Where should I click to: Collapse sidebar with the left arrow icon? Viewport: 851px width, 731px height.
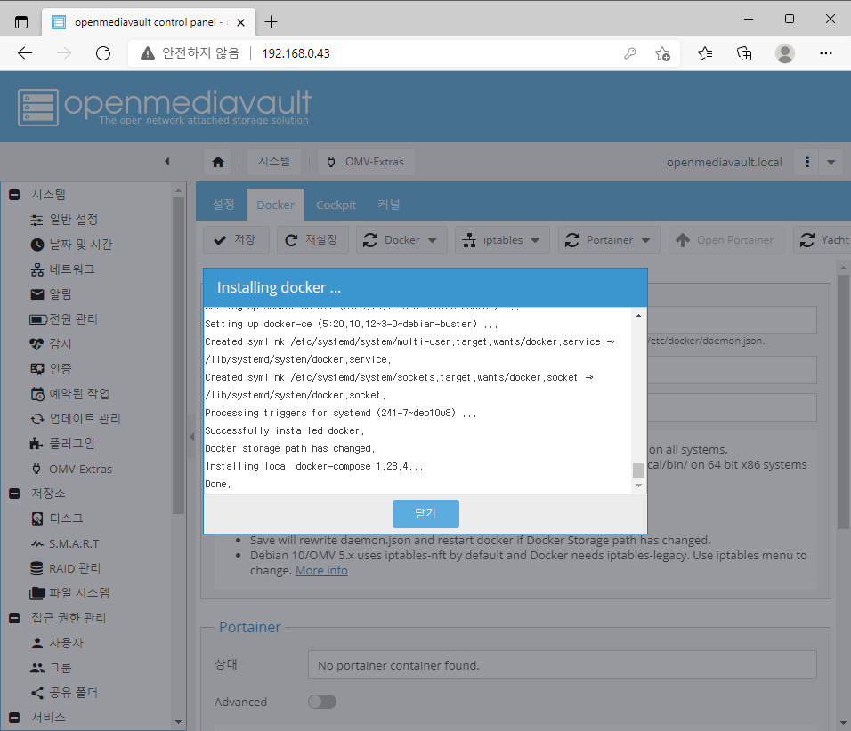point(167,161)
